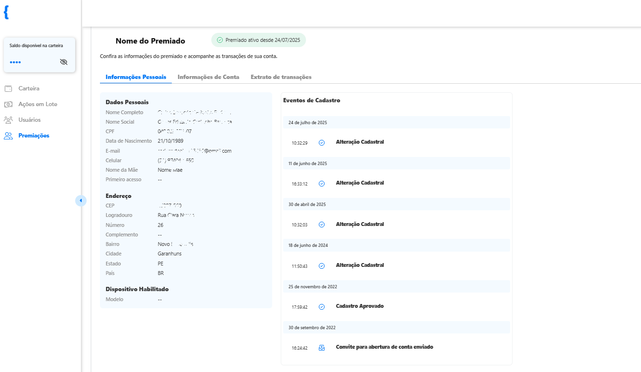
Task: Click Eventos de Cadastro heading
Action: (312, 100)
